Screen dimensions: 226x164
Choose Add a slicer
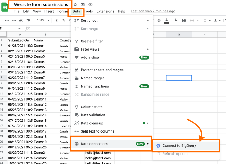coord(112,57)
